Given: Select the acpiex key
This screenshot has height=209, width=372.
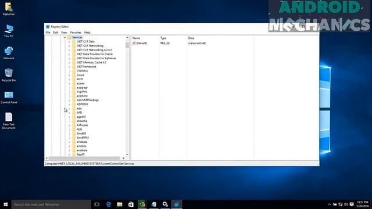Looking at the screenshot, I should pos(81,84).
